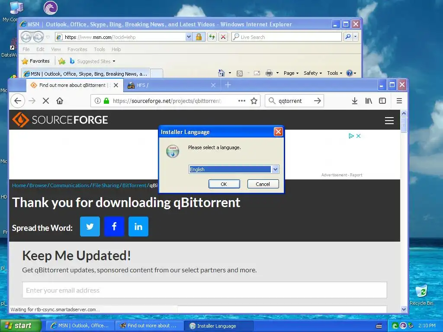Click IE security lock icon

click(x=199, y=37)
